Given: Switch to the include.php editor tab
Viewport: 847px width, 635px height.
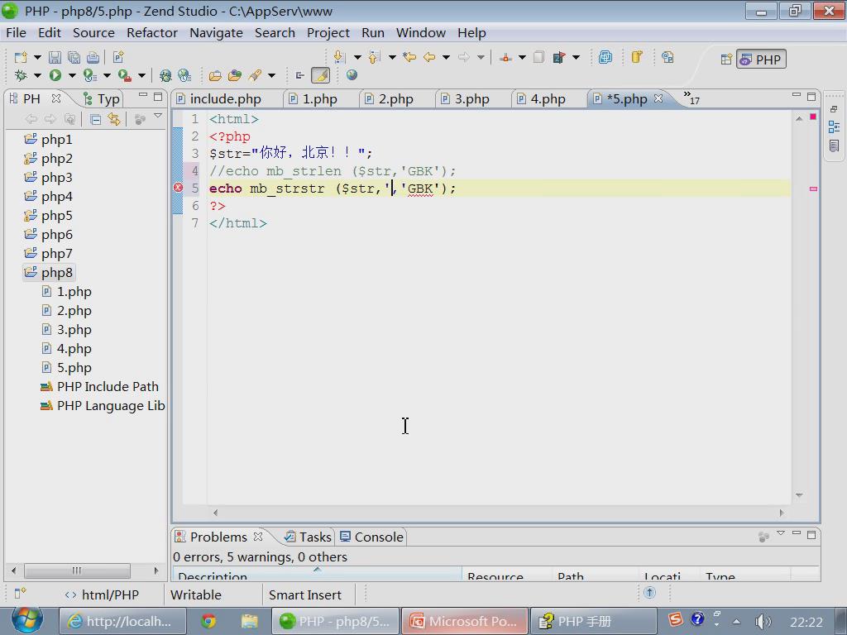Looking at the screenshot, I should (220, 99).
